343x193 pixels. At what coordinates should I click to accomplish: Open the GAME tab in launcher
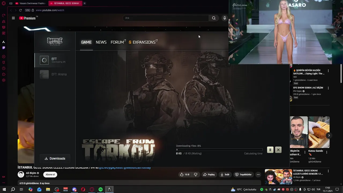(86, 42)
